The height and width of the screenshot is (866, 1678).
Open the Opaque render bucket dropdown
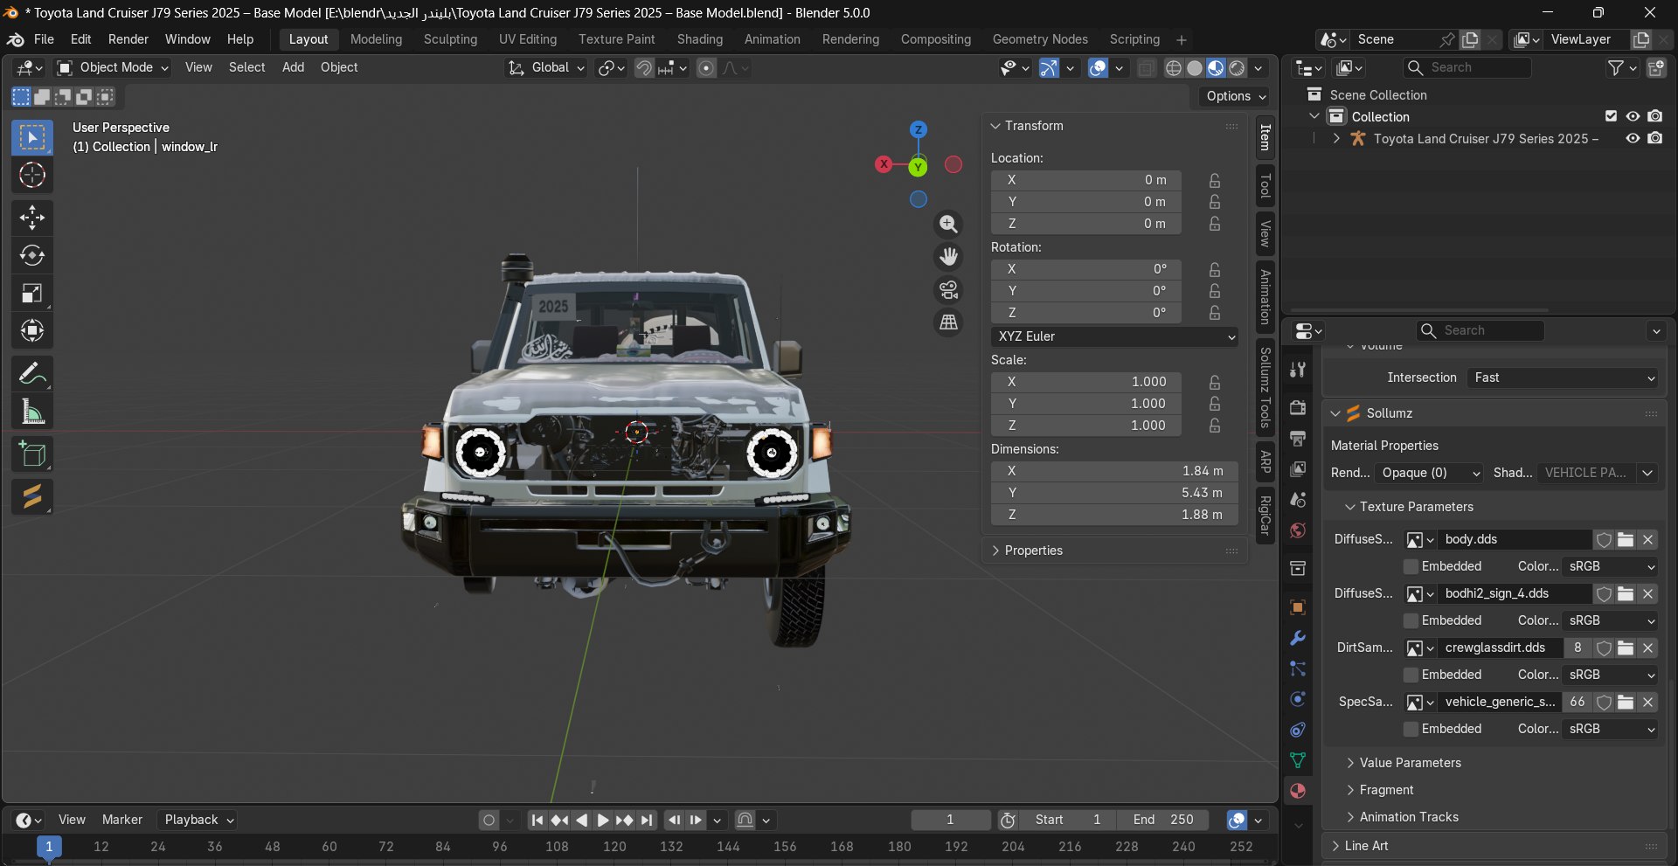click(1429, 474)
